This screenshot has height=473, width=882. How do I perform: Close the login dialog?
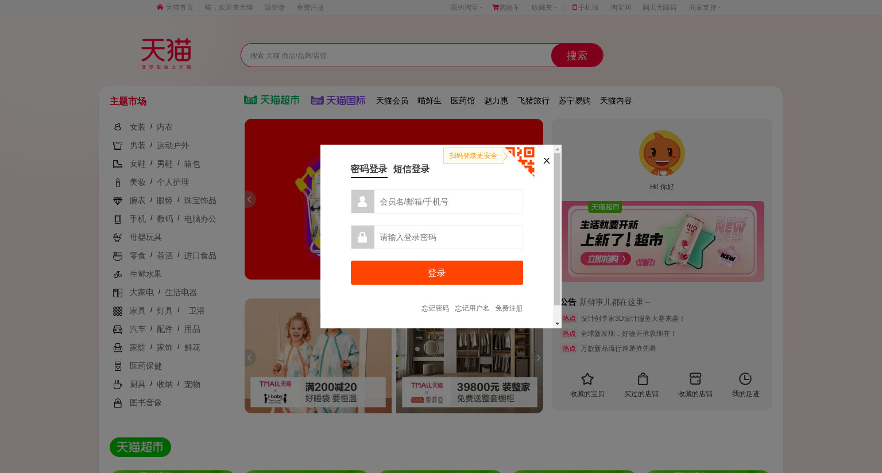[547, 161]
